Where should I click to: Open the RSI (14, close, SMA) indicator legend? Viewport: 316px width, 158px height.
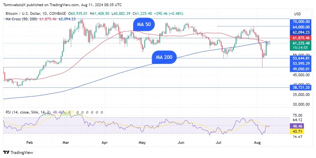(28, 112)
